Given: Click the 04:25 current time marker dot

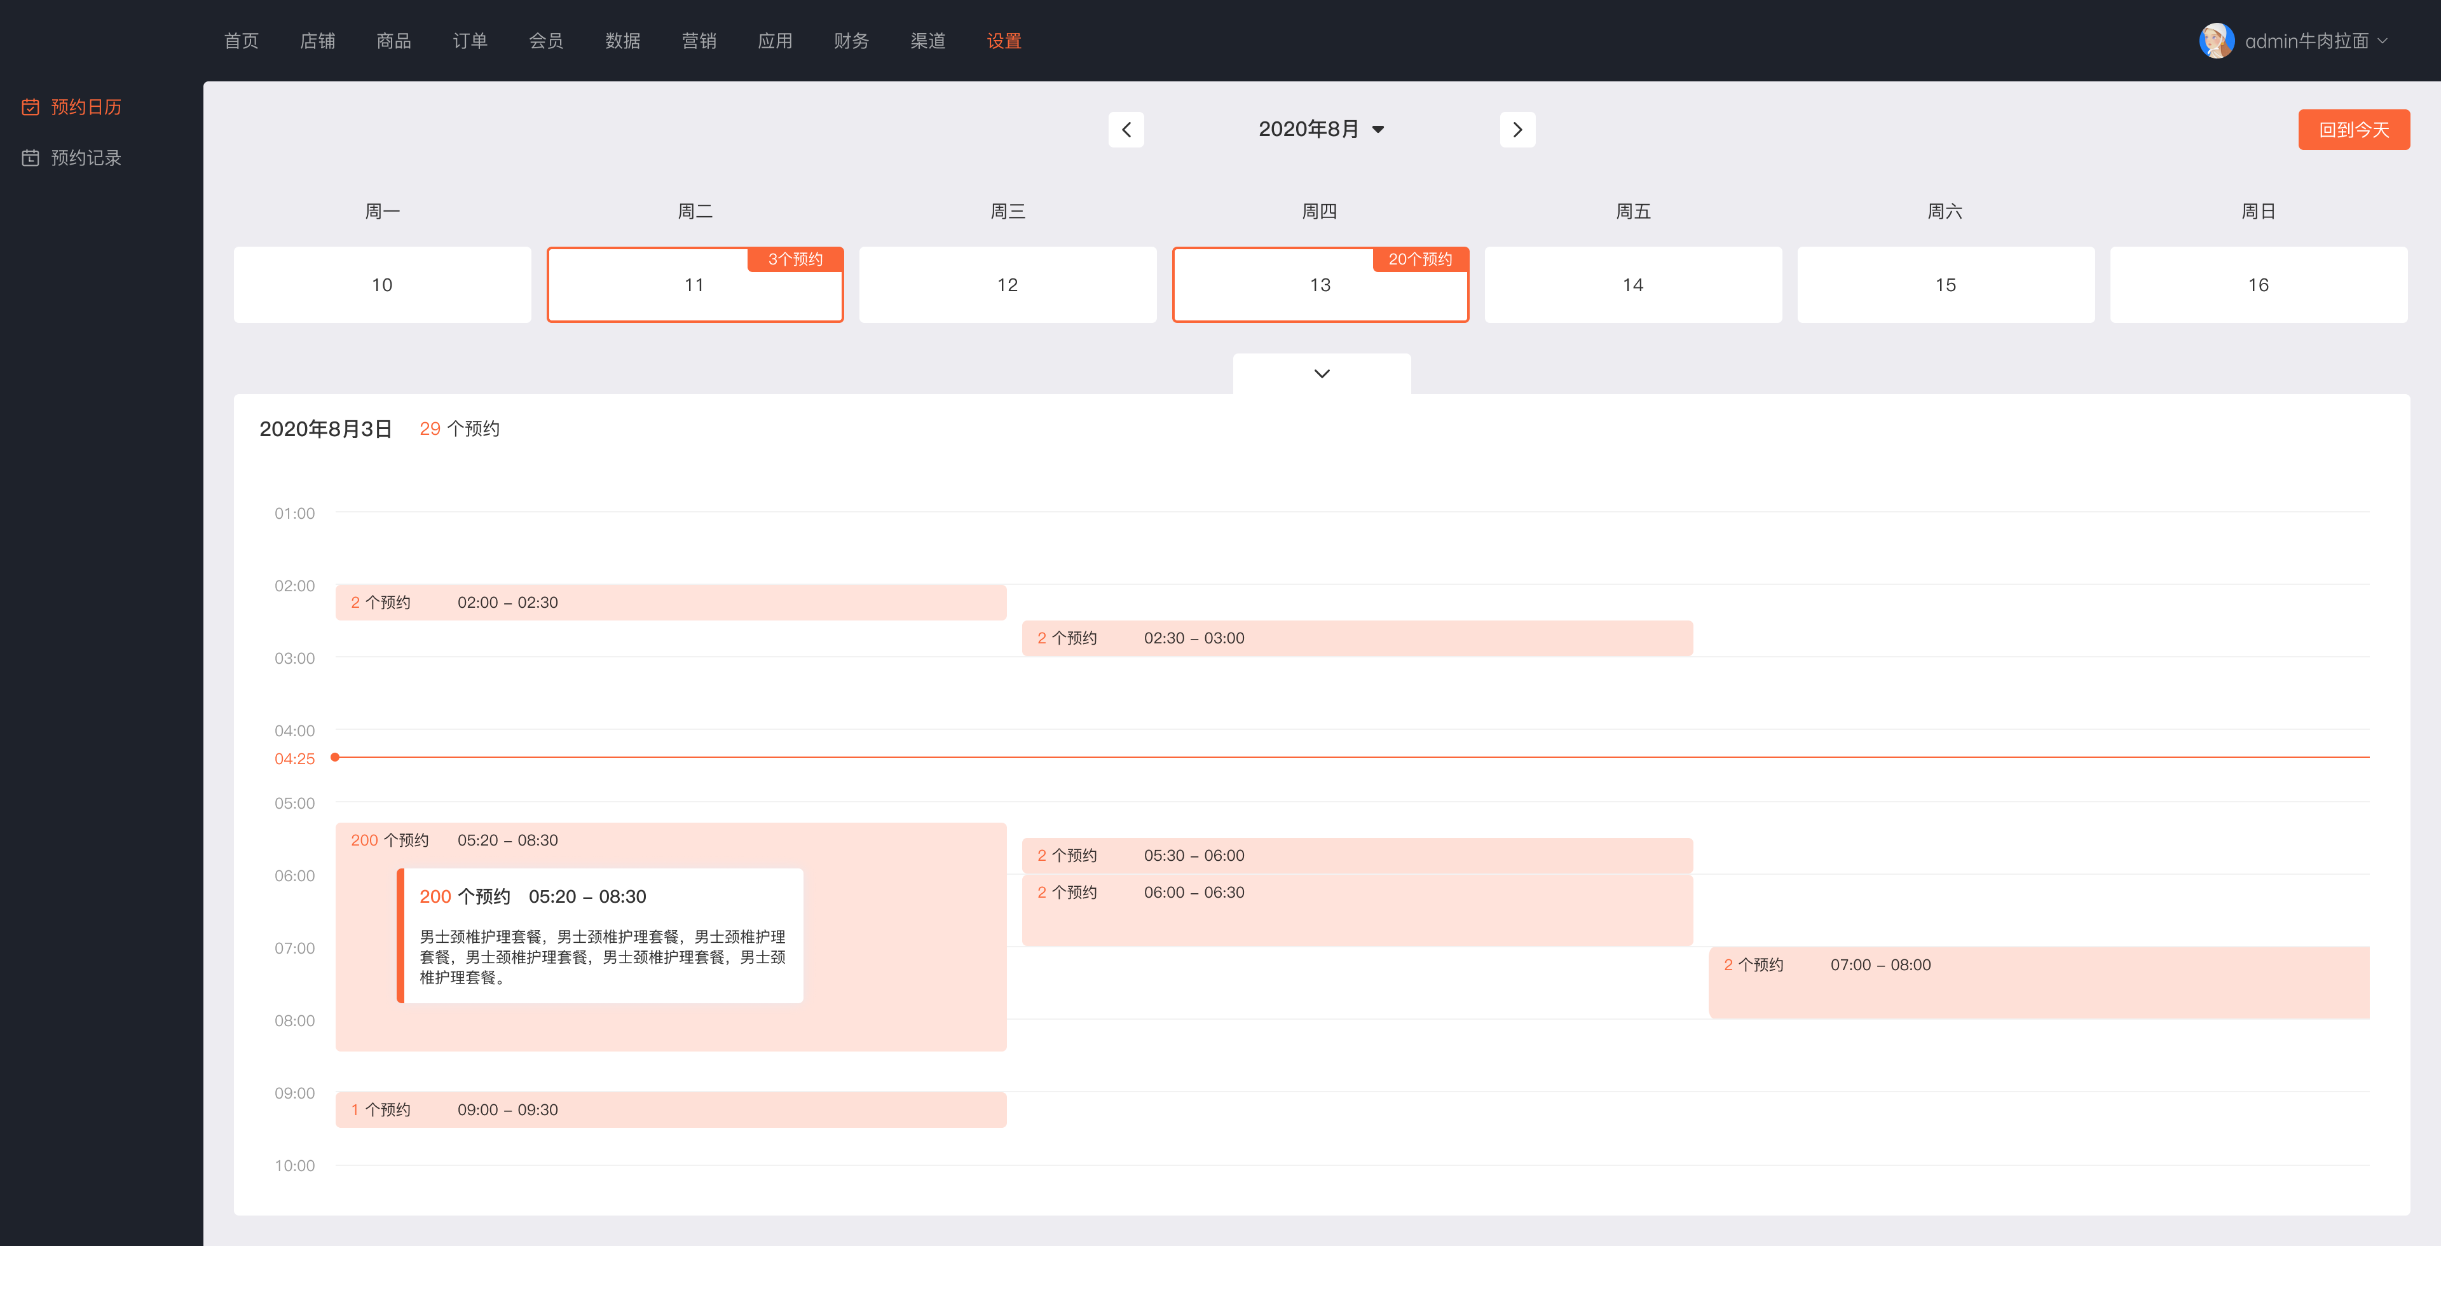Looking at the screenshot, I should point(334,757).
